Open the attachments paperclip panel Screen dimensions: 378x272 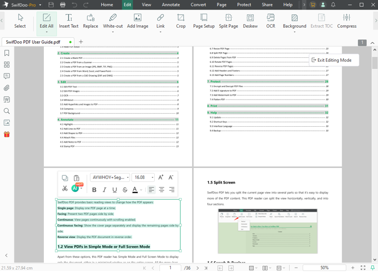7,88
